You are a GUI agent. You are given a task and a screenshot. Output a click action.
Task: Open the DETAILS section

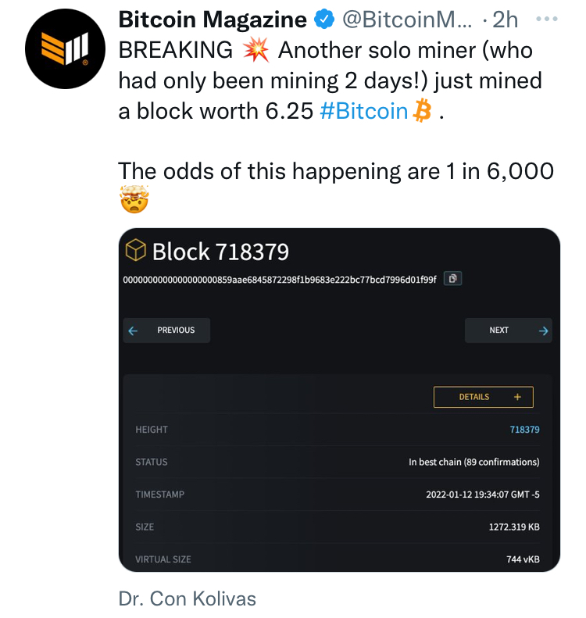483,397
